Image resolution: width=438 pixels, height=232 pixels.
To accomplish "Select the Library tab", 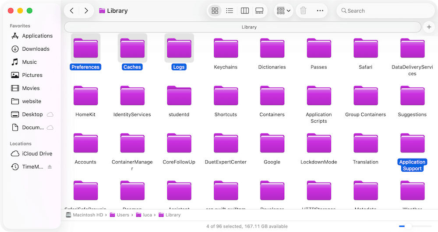I will 243,27.
